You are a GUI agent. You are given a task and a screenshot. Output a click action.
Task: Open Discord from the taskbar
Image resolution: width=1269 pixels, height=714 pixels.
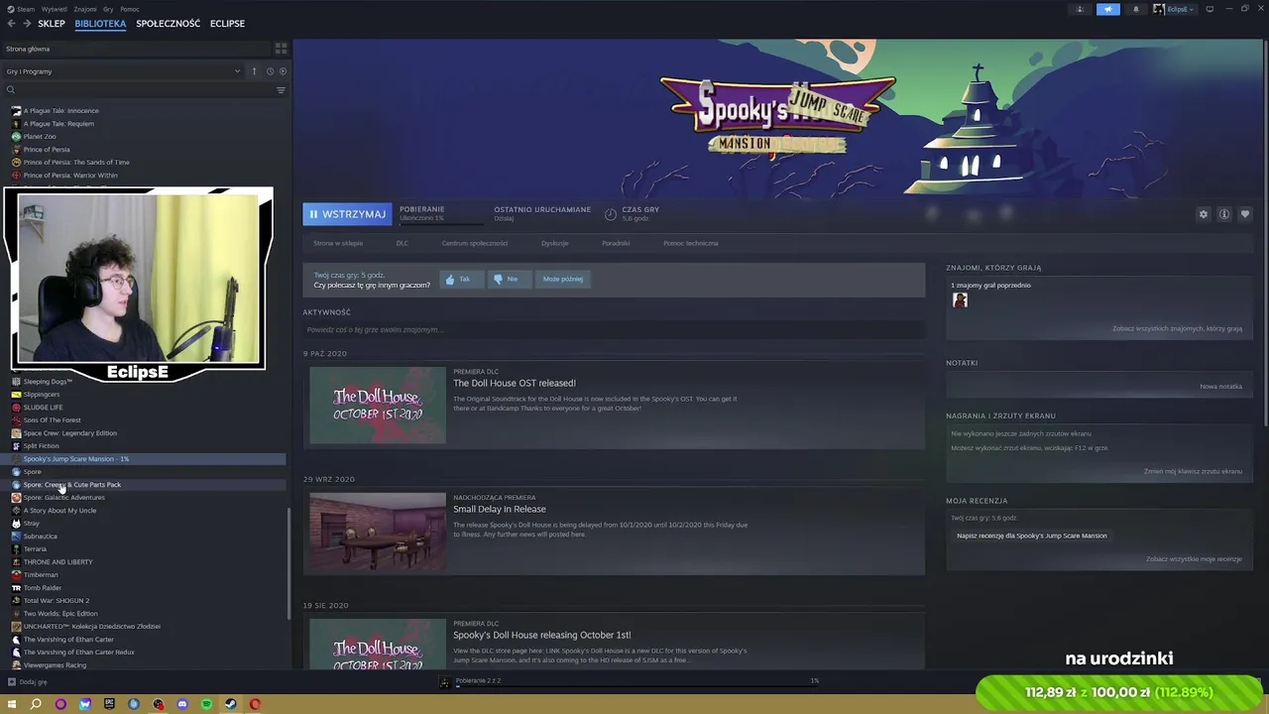pyautogui.click(x=182, y=704)
